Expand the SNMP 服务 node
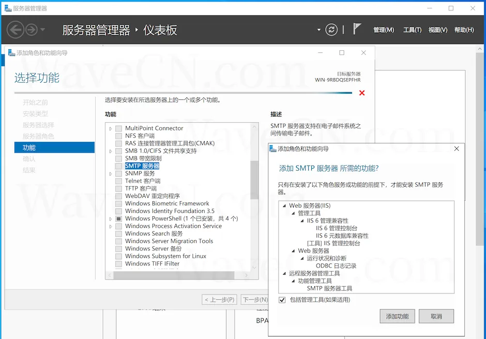 (111, 174)
